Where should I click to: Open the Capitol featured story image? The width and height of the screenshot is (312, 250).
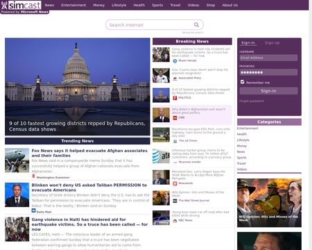[78, 87]
